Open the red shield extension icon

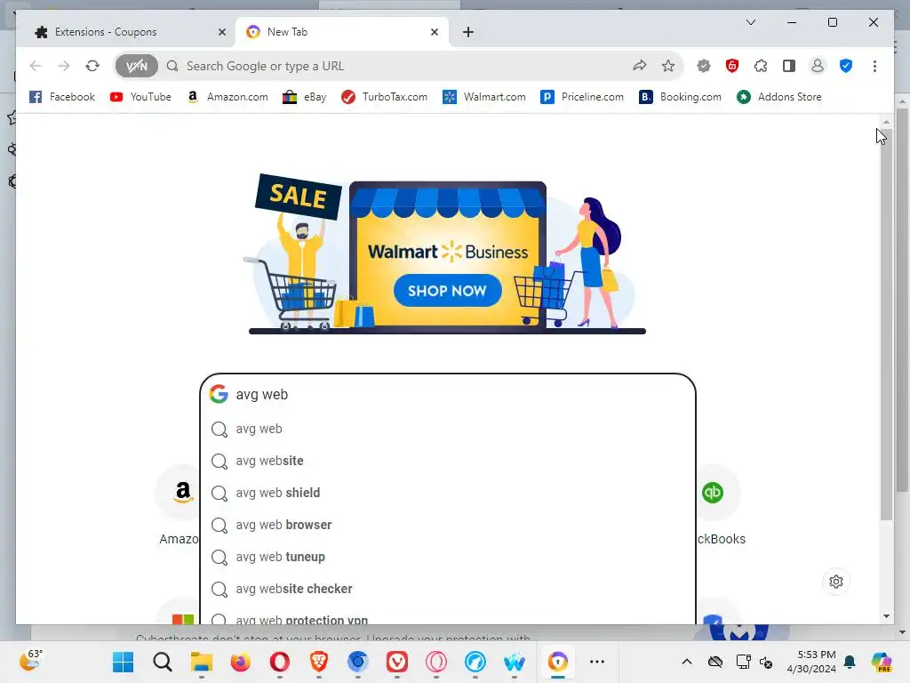point(732,66)
